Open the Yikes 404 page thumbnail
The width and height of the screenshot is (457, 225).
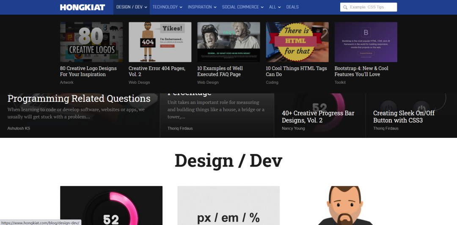pos(160,42)
